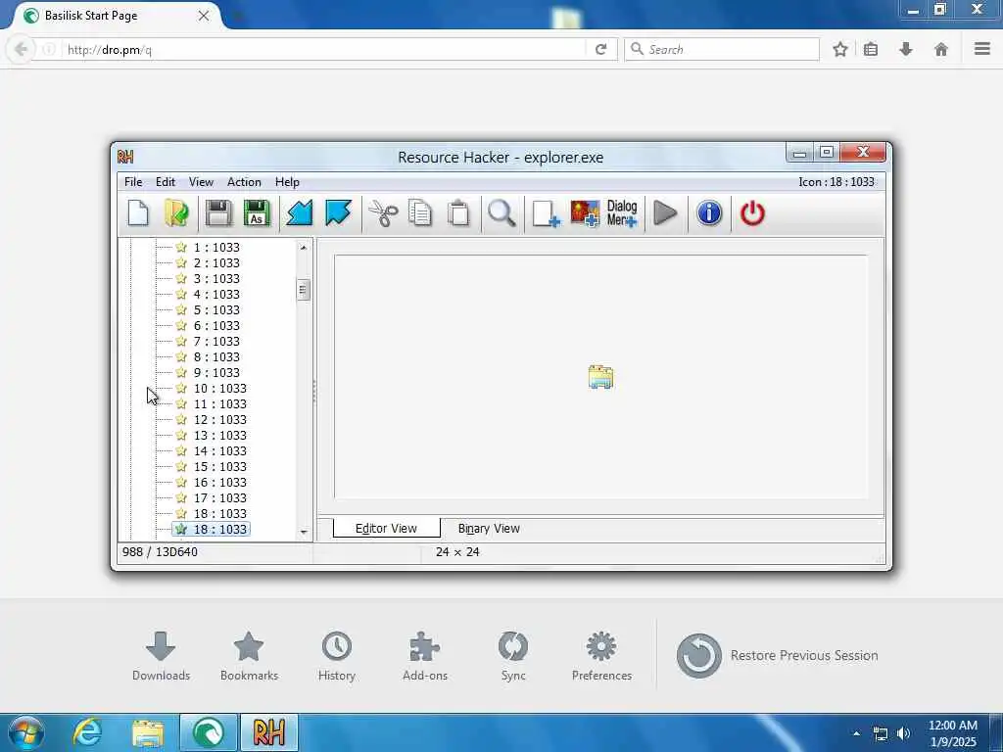Exit Resource Hacker via red power icon

coord(752,213)
